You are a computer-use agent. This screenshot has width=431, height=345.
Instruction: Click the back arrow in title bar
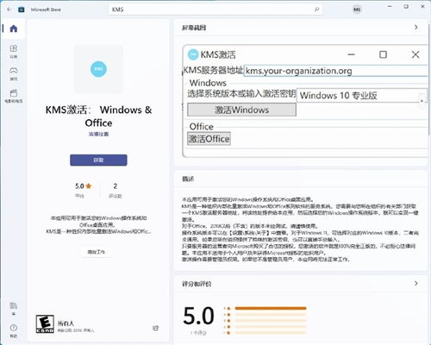pos(9,9)
